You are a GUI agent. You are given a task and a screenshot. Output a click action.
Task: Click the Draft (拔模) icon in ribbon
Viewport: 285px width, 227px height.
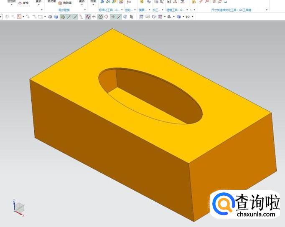click(20, 3)
